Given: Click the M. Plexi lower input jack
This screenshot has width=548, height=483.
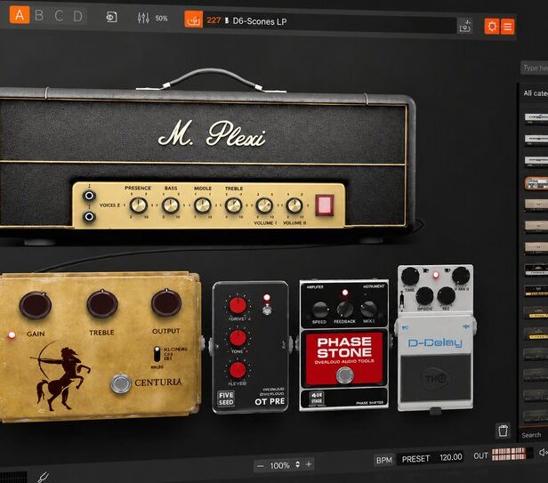Looking at the screenshot, I should 89,217.
